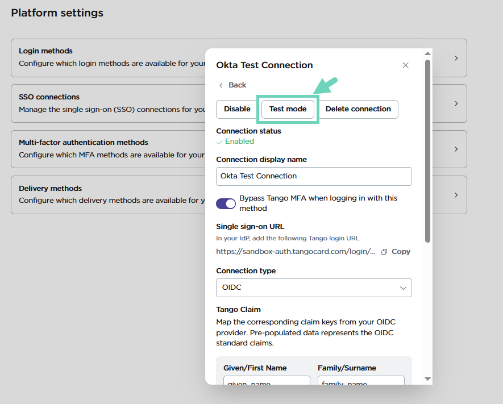Viewport: 503px width, 404px height.
Task: Click the Back chevron icon
Action: point(221,85)
